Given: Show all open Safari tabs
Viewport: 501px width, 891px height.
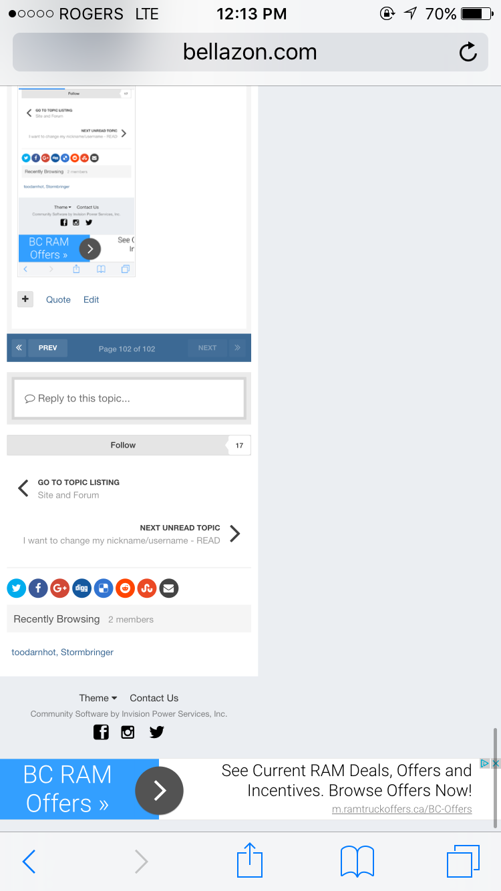Looking at the screenshot, I should [x=463, y=861].
